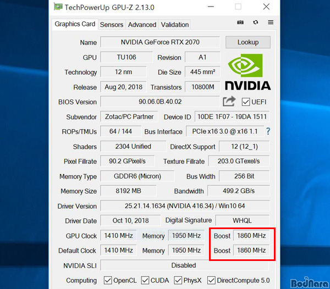330x289 pixels.
Task: Click the Pixel Fillrate 90.2 GPixel/s
Action: (x=127, y=161)
